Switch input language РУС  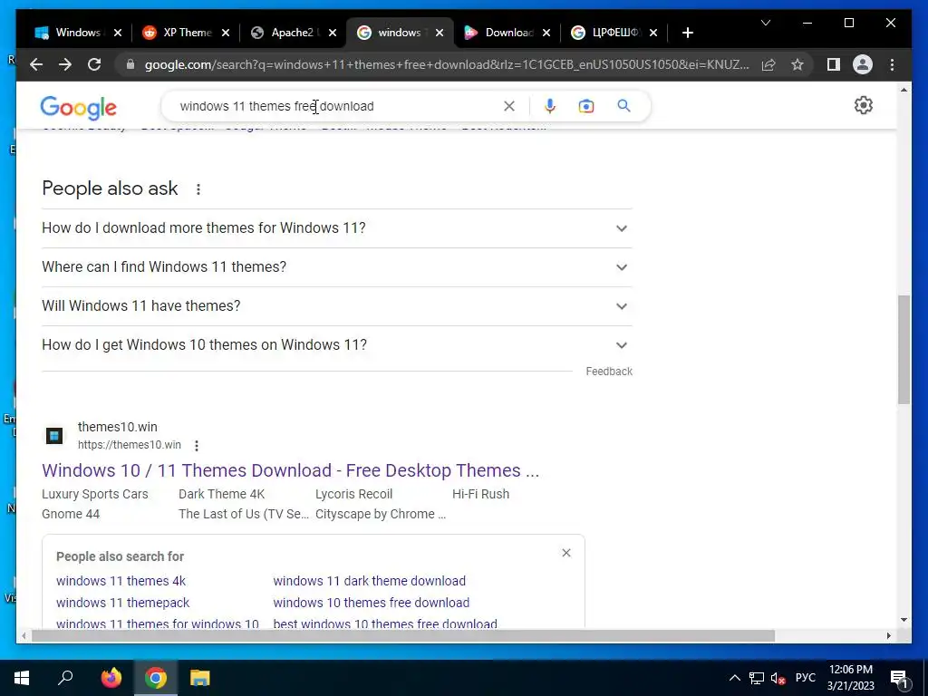805,678
